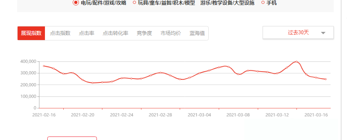Click the 2021-03-08 x-axis date label

pos(238,115)
